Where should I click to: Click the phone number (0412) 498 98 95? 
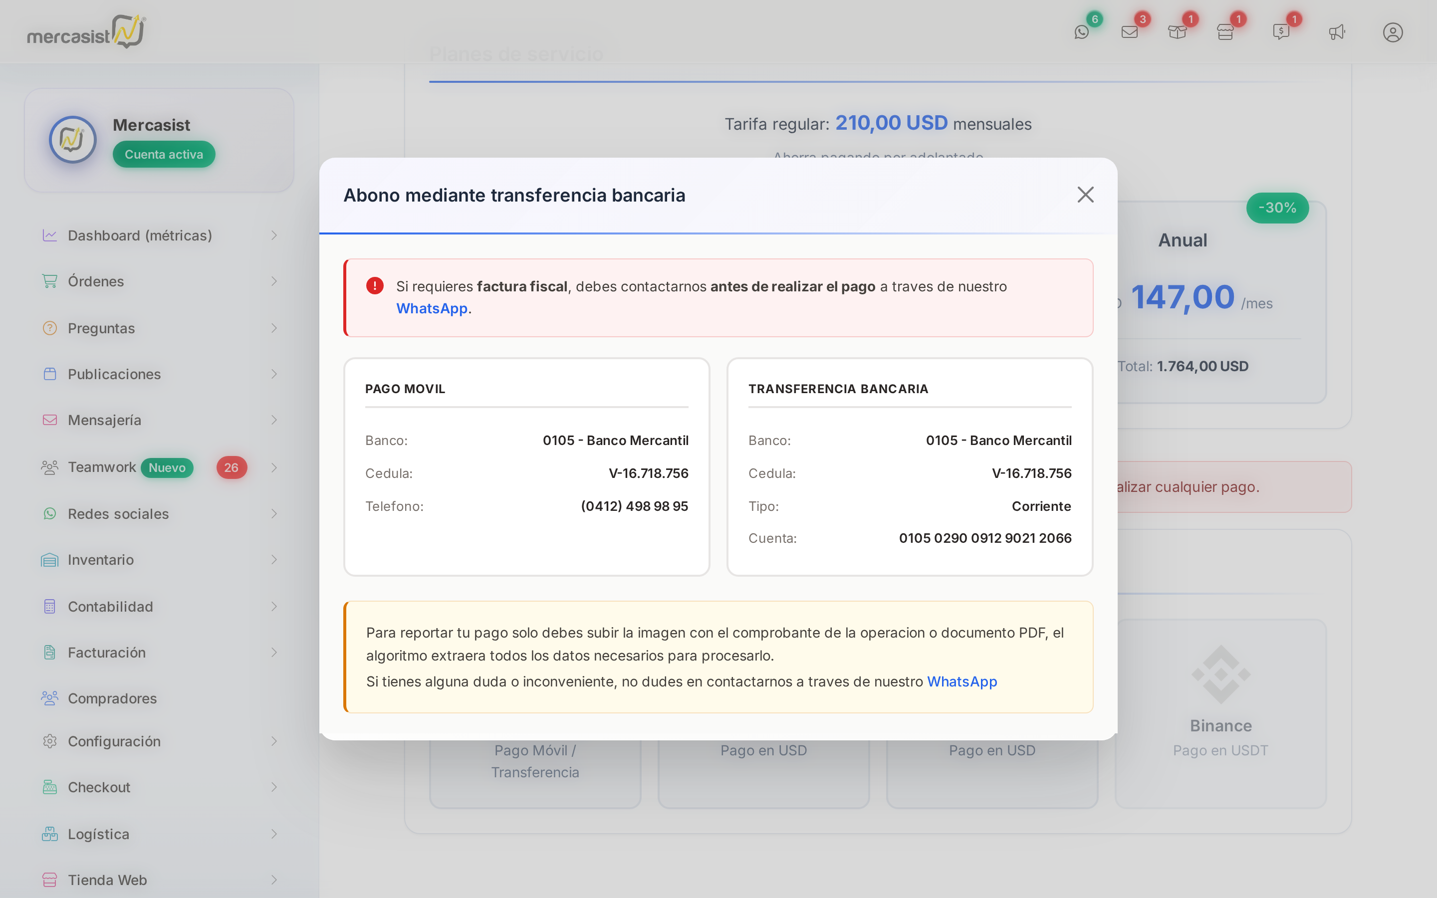click(x=634, y=506)
